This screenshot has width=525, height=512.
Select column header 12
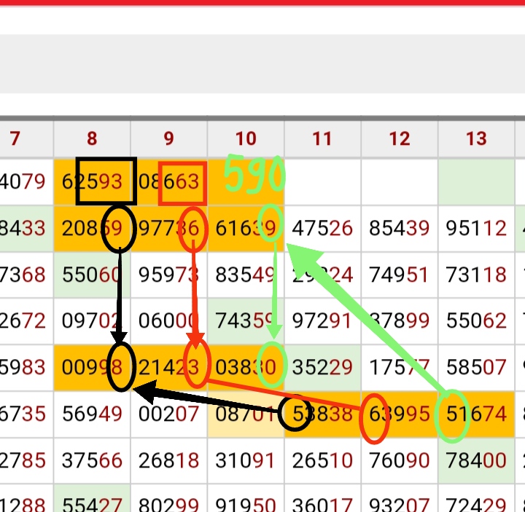tap(400, 138)
